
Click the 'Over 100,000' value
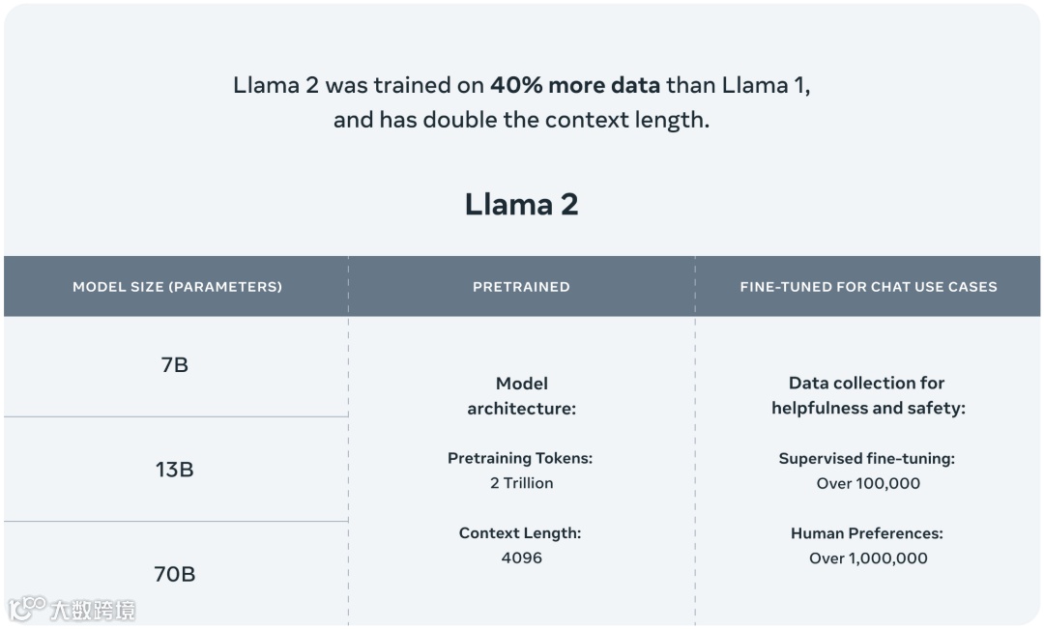[868, 484]
